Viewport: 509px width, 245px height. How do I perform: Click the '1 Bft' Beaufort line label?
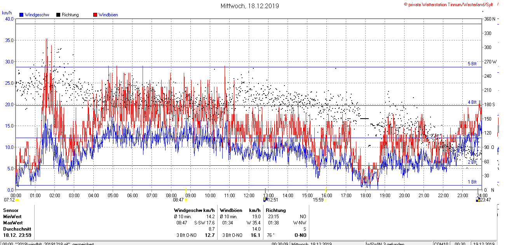(472, 182)
